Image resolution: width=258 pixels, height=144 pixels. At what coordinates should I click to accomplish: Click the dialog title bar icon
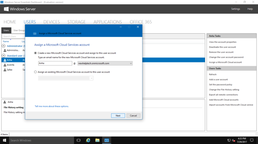(x=35, y=34)
